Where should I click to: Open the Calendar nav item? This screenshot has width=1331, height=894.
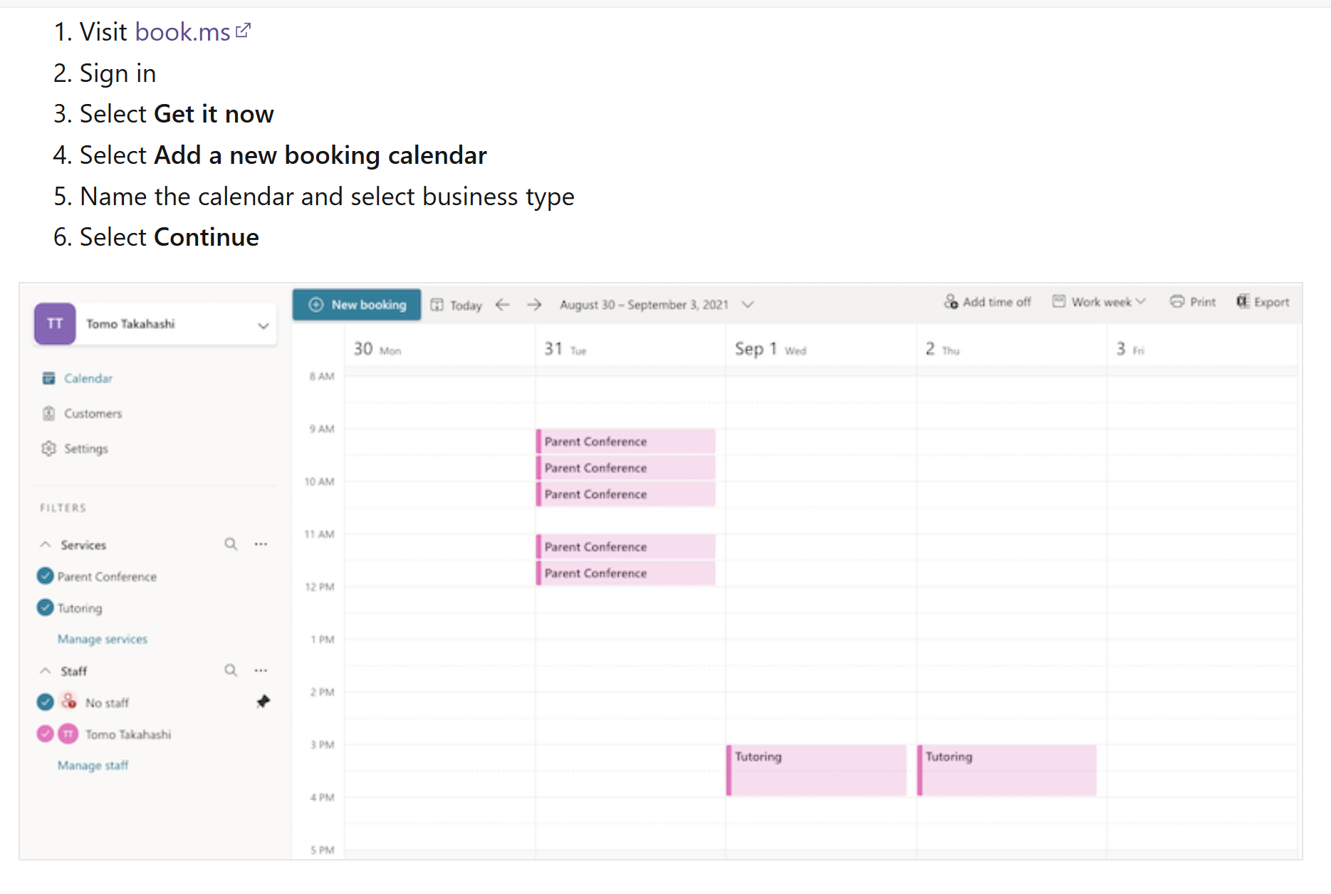[x=77, y=378]
